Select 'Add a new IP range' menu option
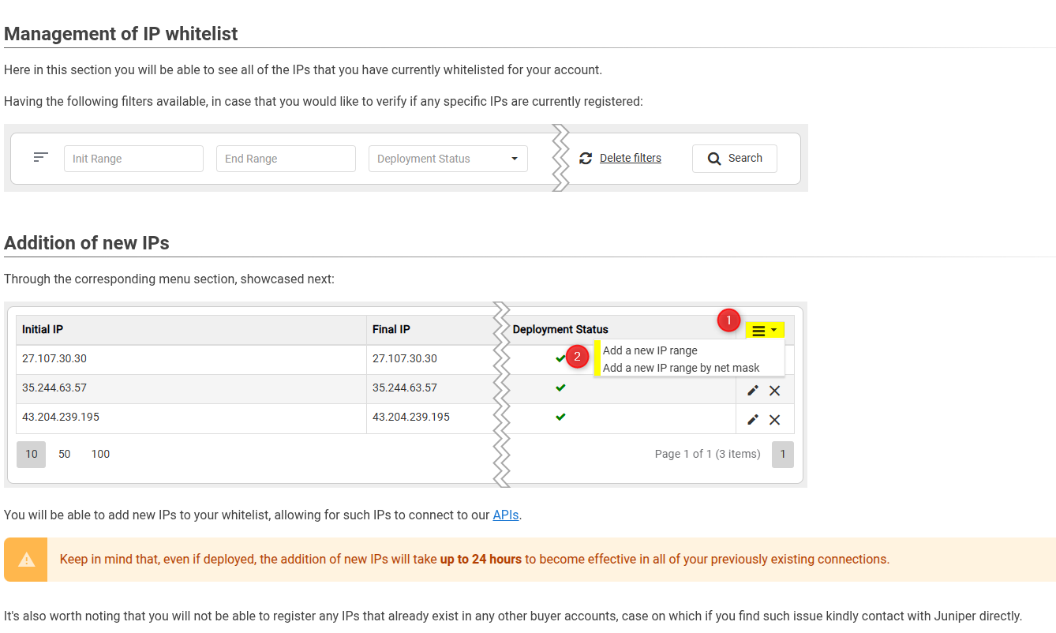 click(x=650, y=350)
